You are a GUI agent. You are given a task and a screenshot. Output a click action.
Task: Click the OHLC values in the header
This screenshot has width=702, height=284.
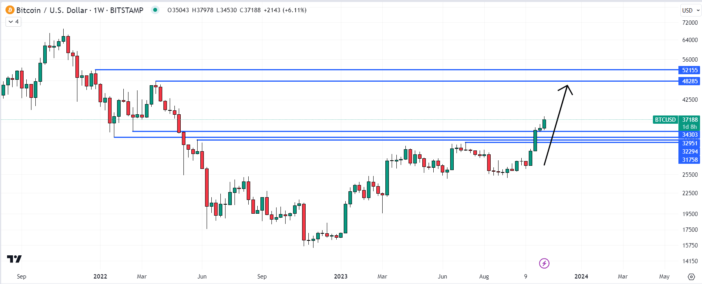tap(237, 10)
